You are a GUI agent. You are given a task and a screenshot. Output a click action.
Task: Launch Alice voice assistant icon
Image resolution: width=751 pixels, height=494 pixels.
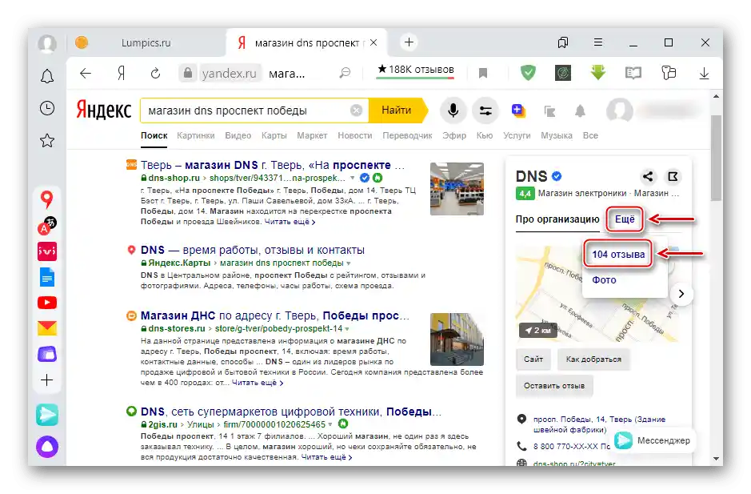click(47, 447)
